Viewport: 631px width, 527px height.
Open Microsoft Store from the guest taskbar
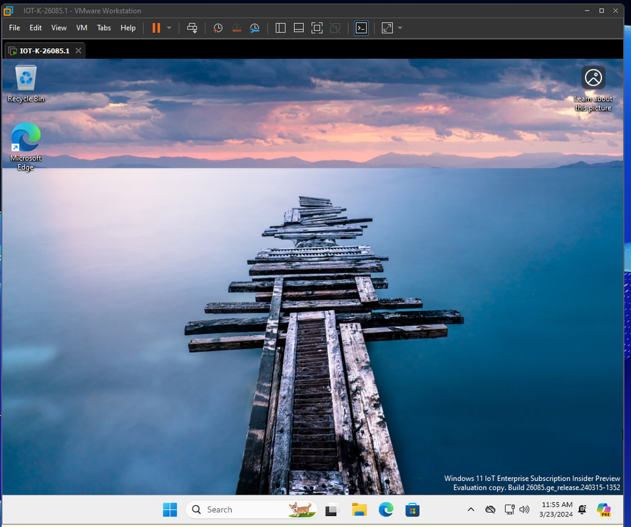coord(413,510)
